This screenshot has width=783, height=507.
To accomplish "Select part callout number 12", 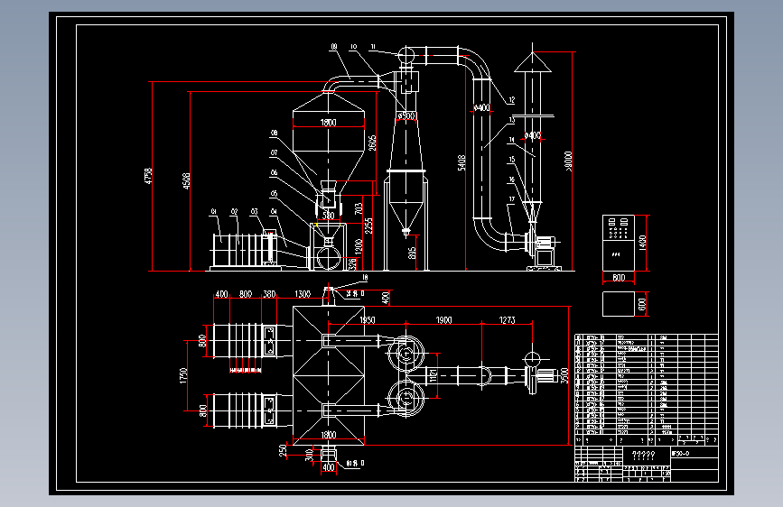I will click(511, 100).
